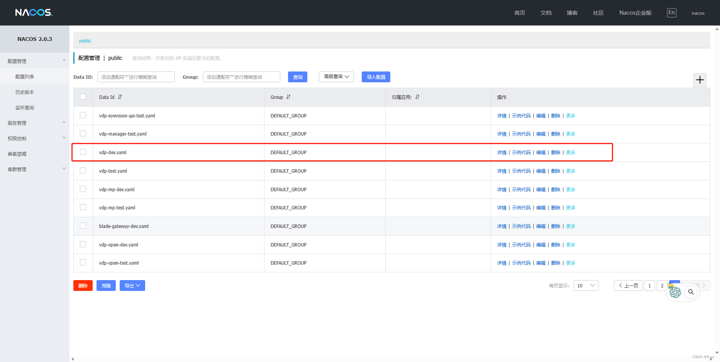
Task: Sort the table by Data Id column
Action: [x=120, y=97]
